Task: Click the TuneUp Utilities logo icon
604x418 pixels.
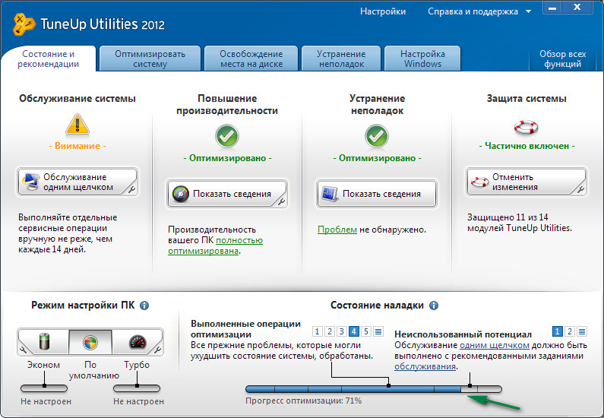Action: point(23,24)
